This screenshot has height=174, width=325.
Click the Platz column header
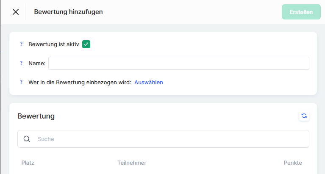[28, 163]
